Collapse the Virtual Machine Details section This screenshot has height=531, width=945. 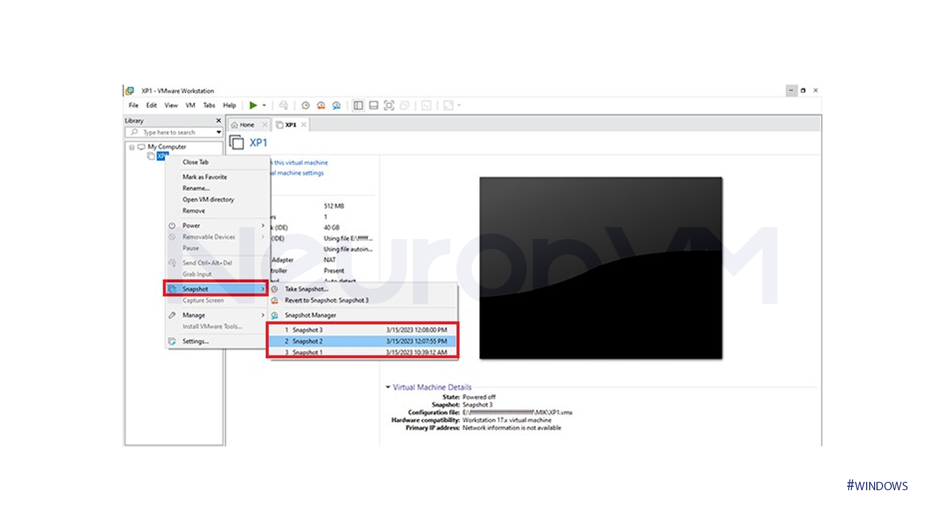388,387
